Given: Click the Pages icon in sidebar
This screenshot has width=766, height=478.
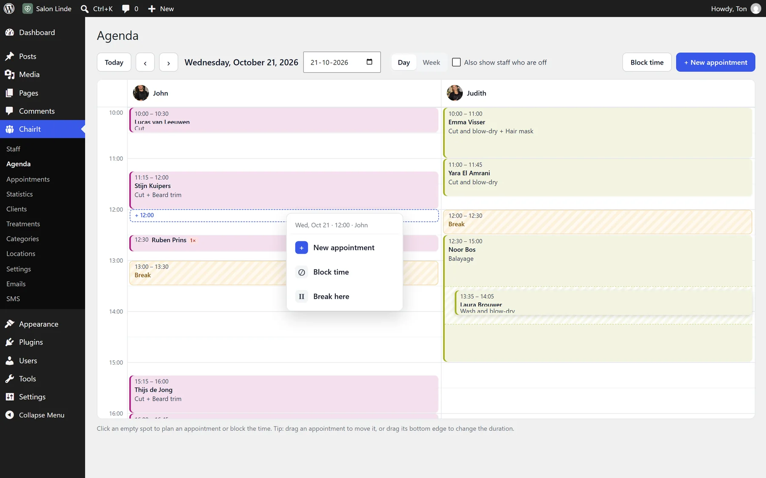Looking at the screenshot, I should (x=10, y=93).
